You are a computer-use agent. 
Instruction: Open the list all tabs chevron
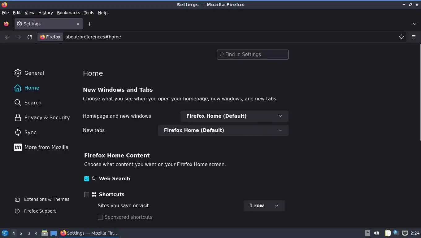(415, 24)
